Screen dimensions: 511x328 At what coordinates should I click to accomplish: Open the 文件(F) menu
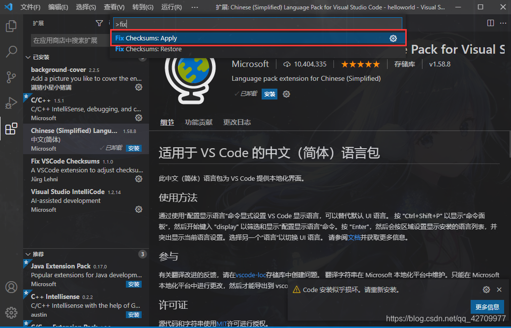tap(30, 7)
